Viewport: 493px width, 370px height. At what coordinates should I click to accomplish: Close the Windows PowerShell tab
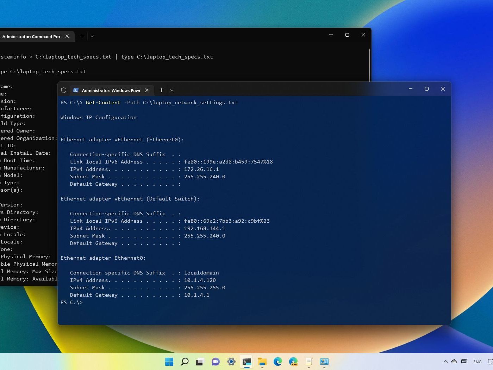(147, 90)
